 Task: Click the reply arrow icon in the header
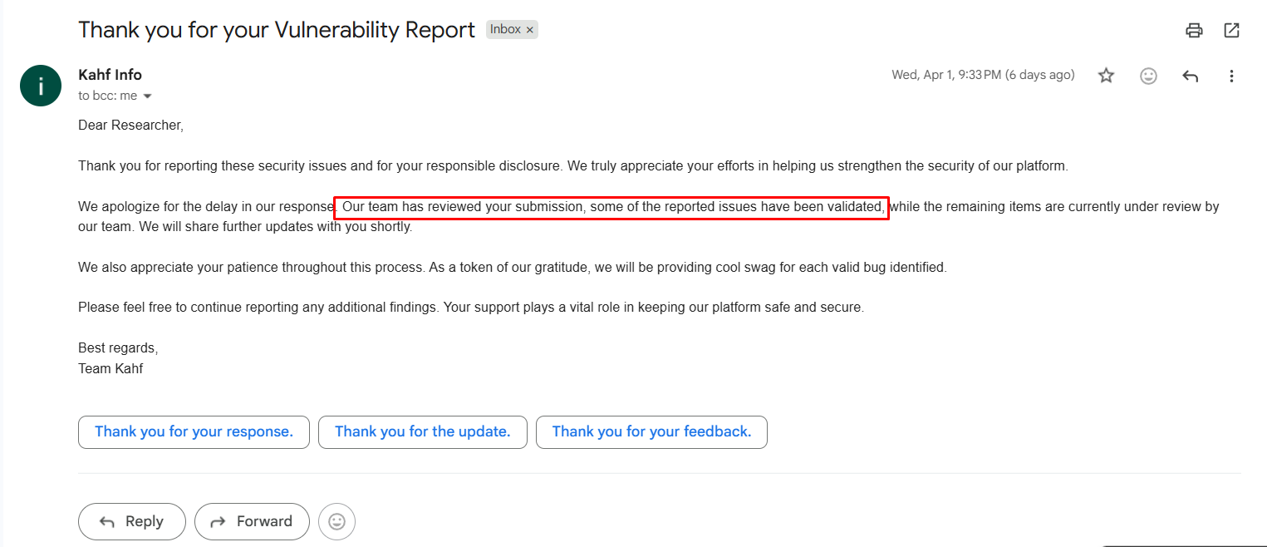(x=1190, y=76)
